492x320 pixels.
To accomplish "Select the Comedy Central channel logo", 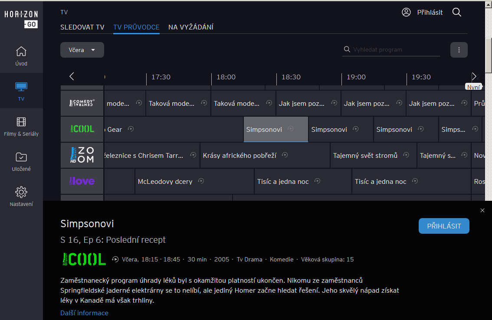I will (x=82, y=103).
